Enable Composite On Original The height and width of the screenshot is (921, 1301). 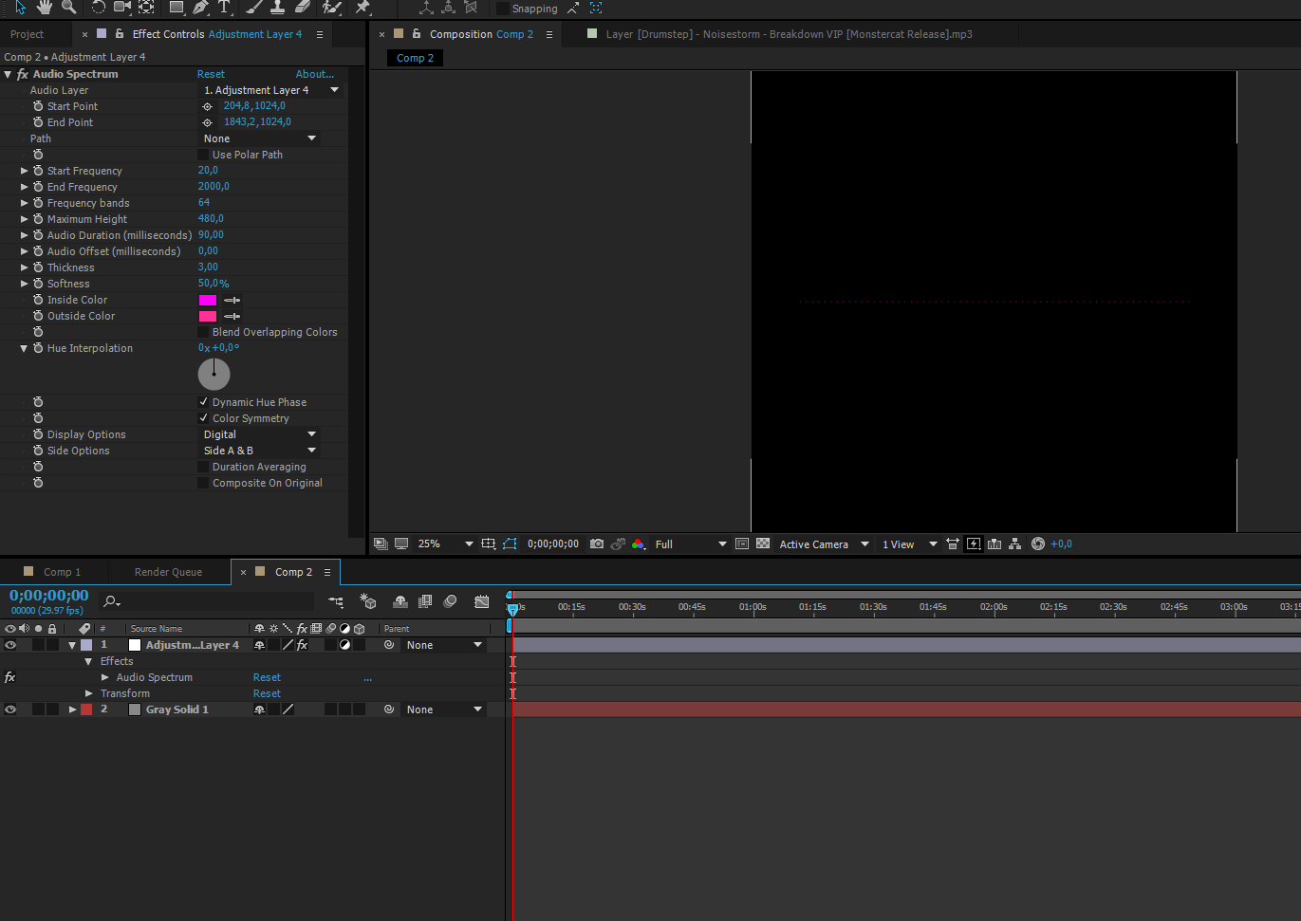(203, 483)
